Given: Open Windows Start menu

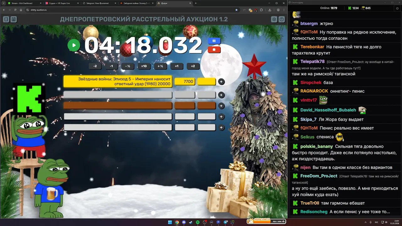Looking at the screenshot, I should (170, 222).
